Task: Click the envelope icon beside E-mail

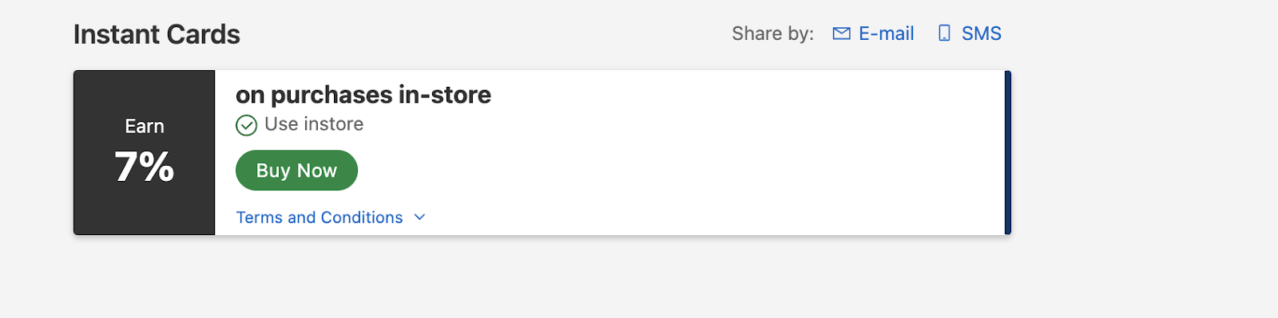Action: tap(841, 33)
